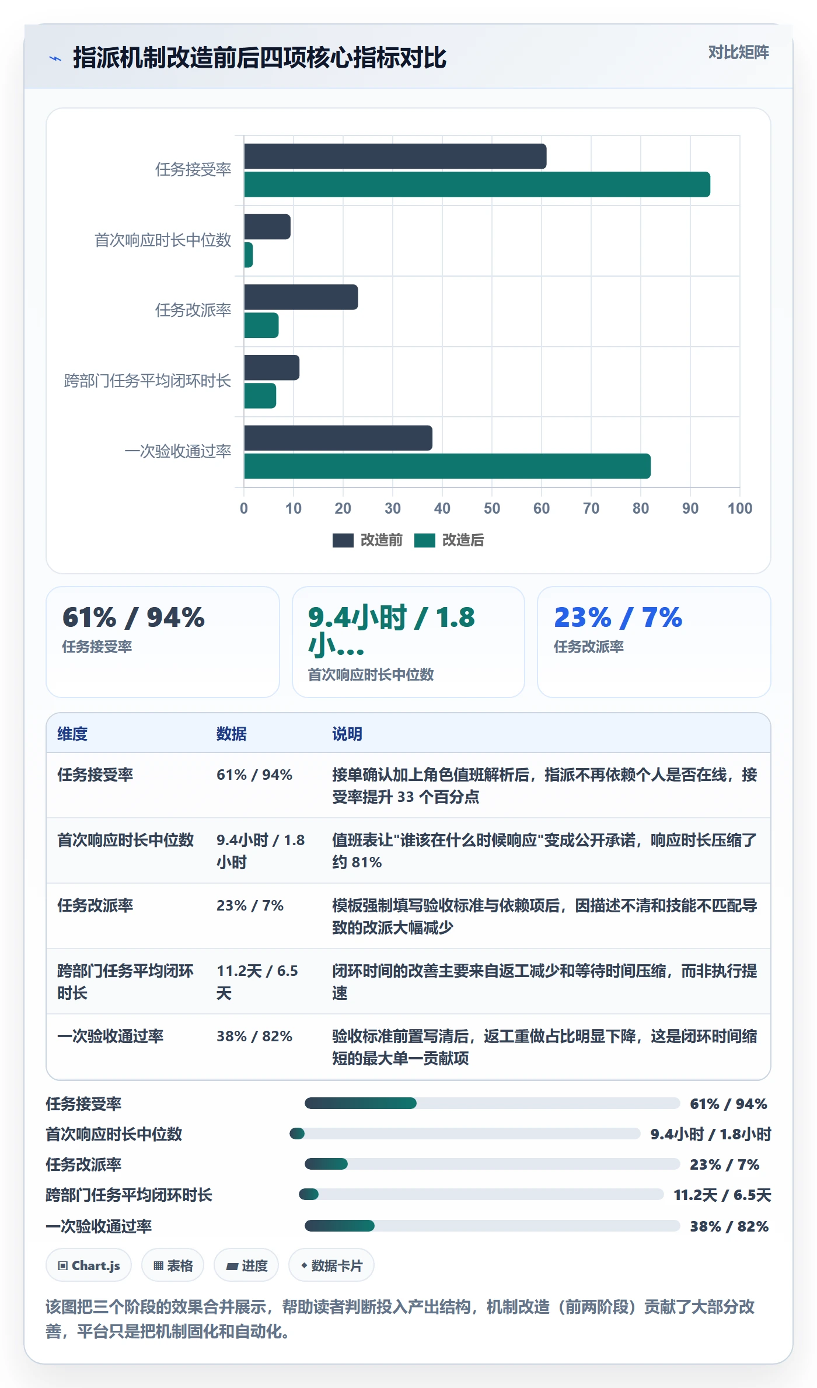Select the 改造前 bar for 跨部门任务平均闭环时长

[272, 368]
